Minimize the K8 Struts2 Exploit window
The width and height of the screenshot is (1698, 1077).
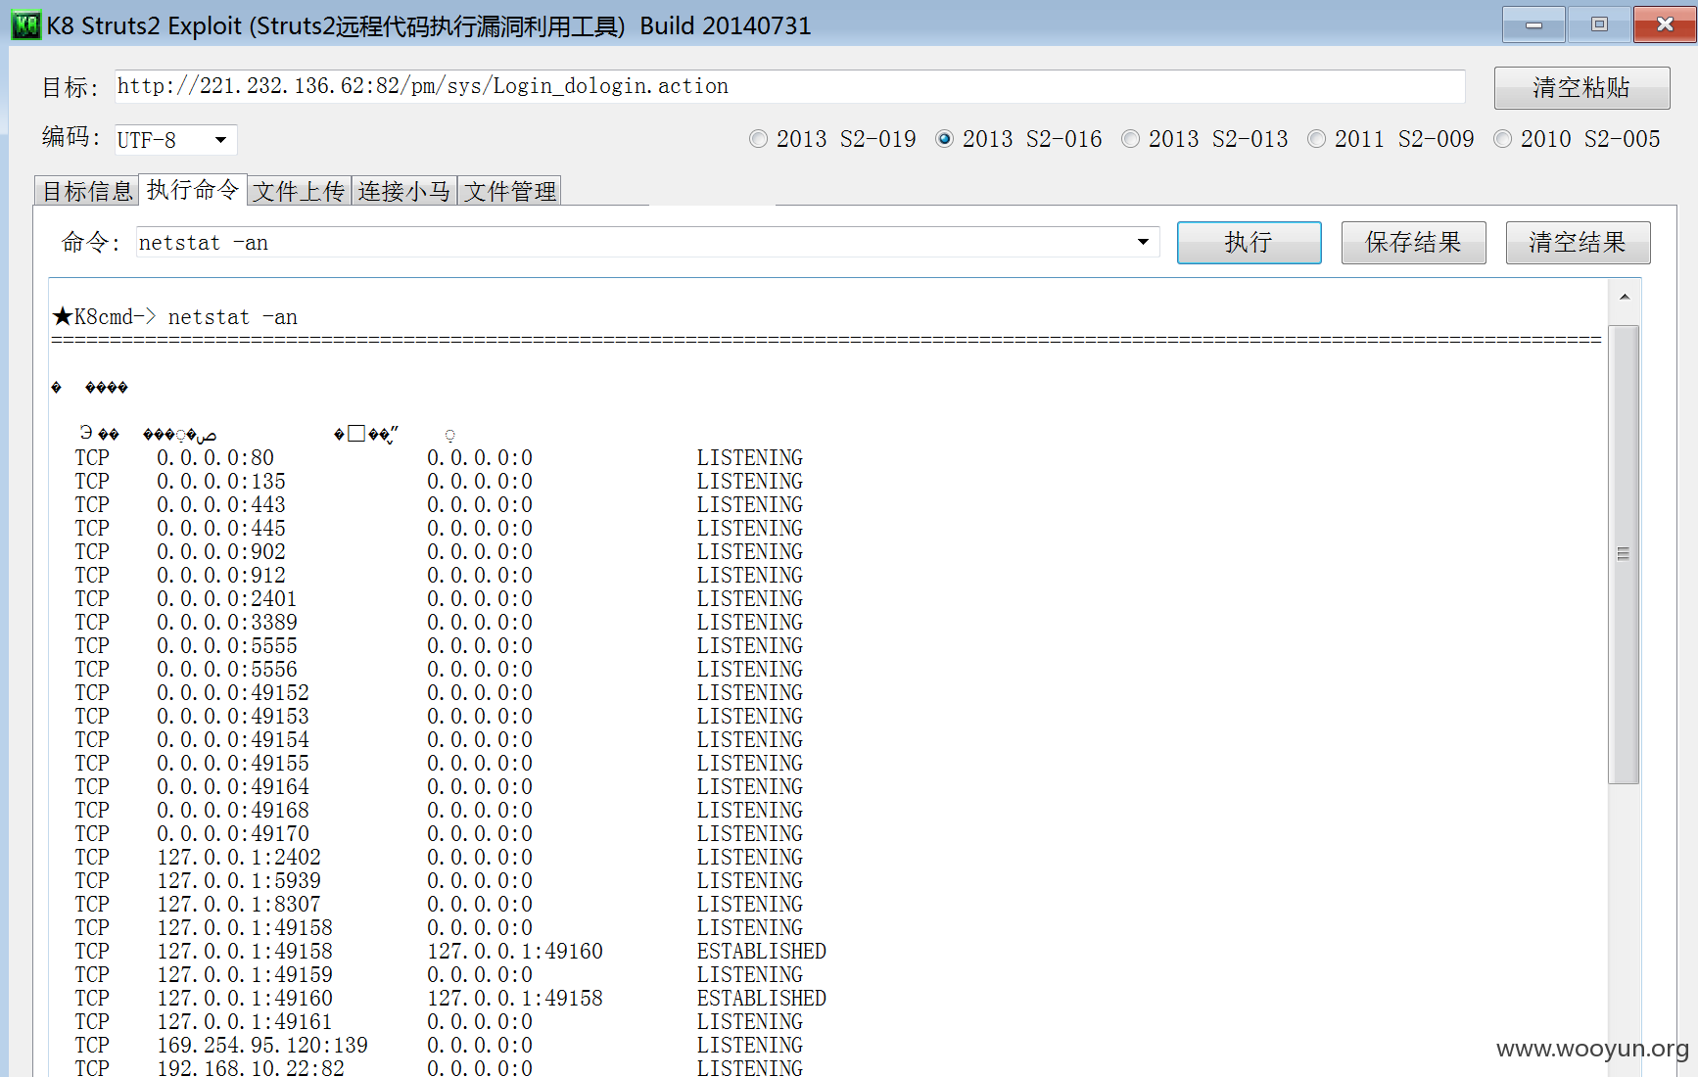[1533, 24]
